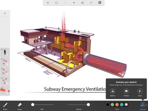The image size is (148, 111).
Task: Toggle visibility of the bottom red shape layer
Action: coord(2,87)
